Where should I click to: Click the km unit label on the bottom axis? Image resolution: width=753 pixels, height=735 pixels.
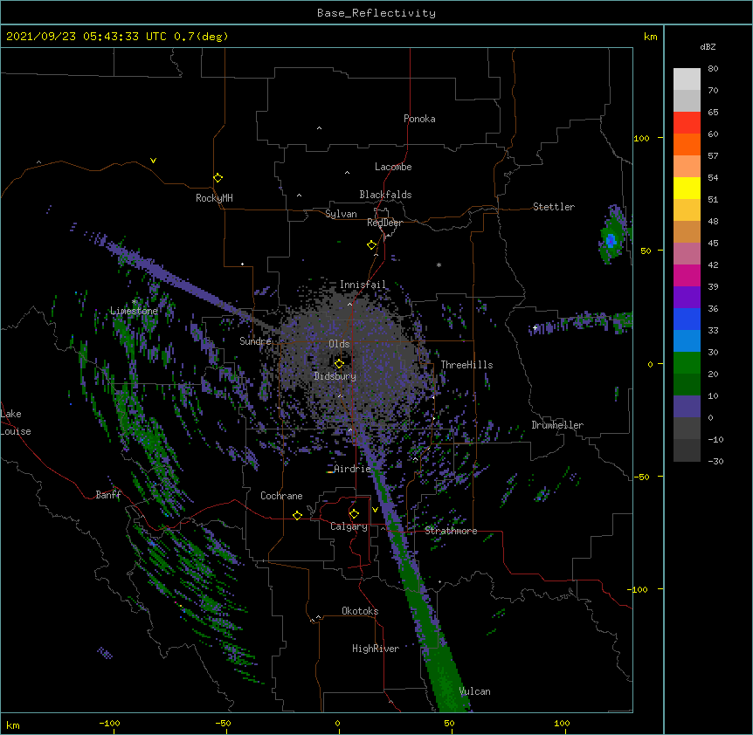13,725
